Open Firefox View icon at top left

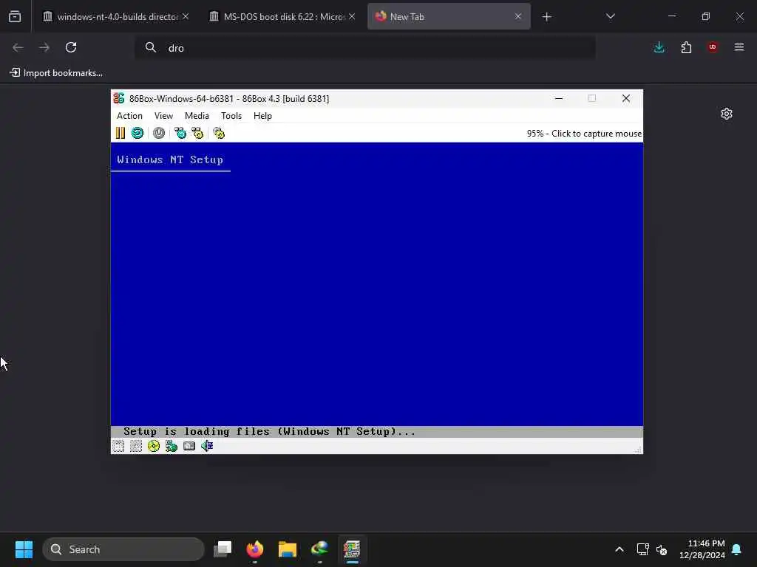[15, 16]
